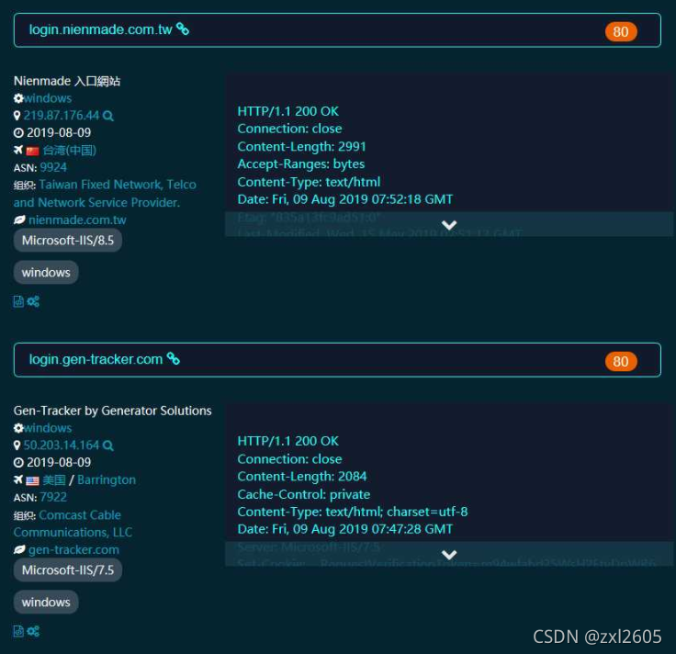Open login.nienmade.com.tw host link
Viewport: 676px width, 654px height.
point(100,29)
